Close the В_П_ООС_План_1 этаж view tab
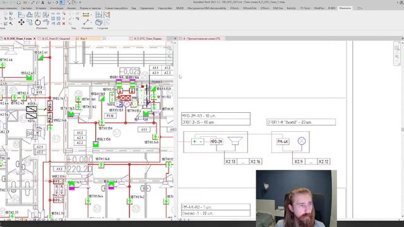404x227 pixels. point(34,38)
